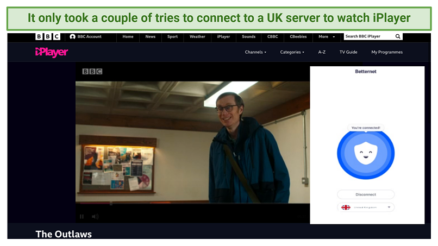
Task: Expand the Channels dropdown
Action: [255, 52]
